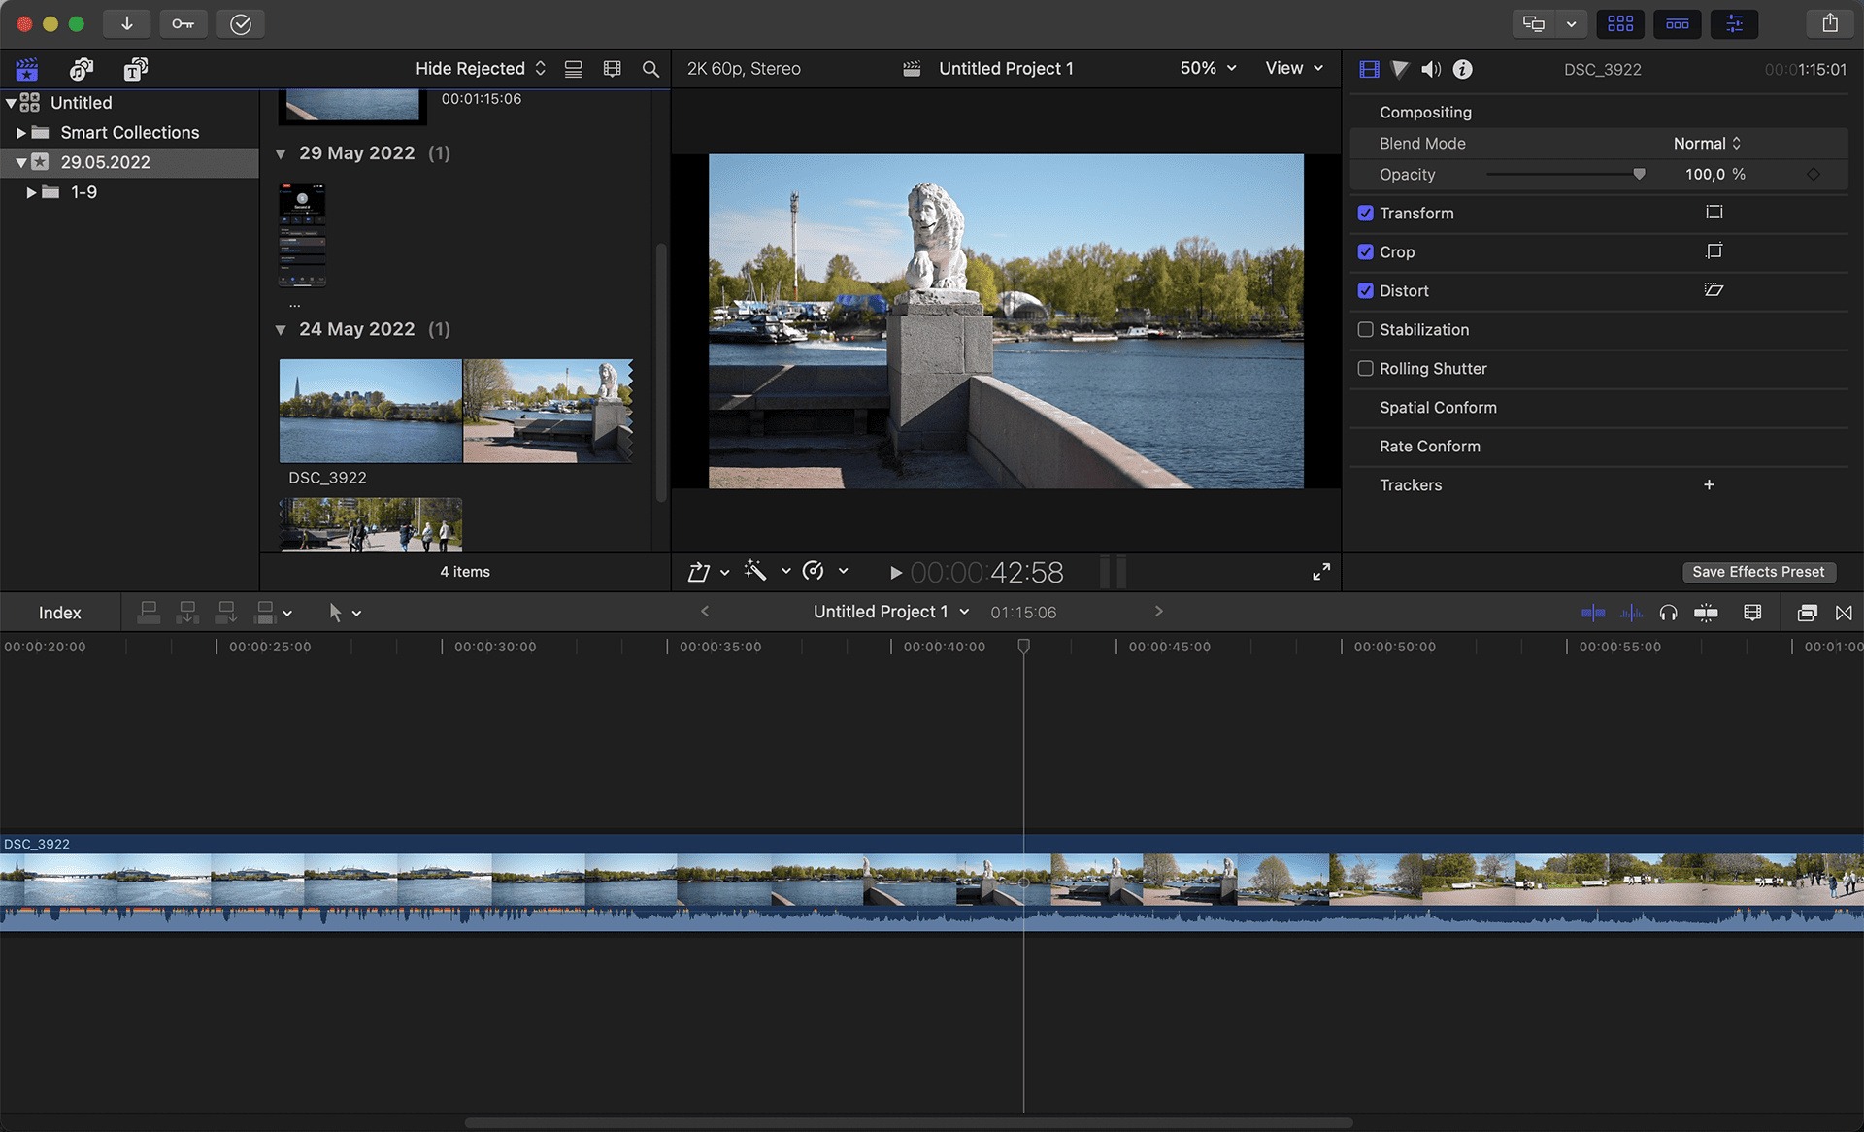1864x1132 pixels.
Task: Open the Hide Rejected filter dropdown
Action: (x=480, y=68)
